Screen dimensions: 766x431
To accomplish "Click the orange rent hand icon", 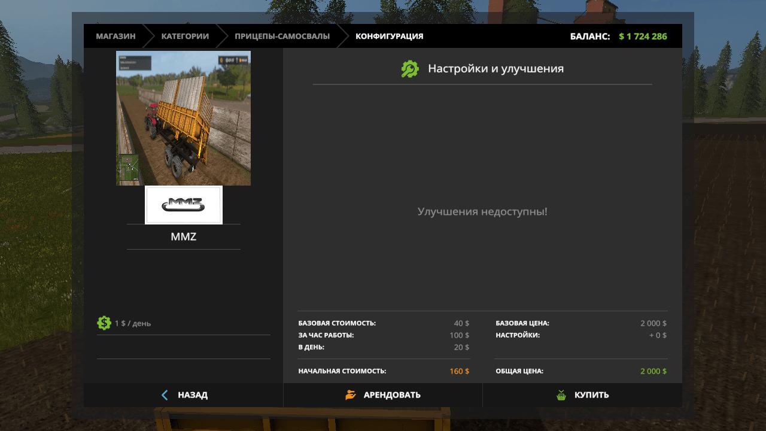I will pyautogui.click(x=351, y=395).
